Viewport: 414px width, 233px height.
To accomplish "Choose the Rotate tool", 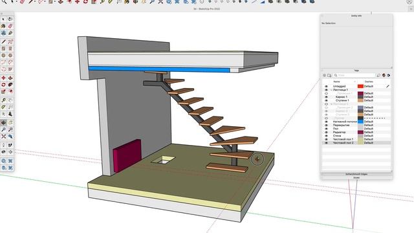I will click(x=3, y=85).
